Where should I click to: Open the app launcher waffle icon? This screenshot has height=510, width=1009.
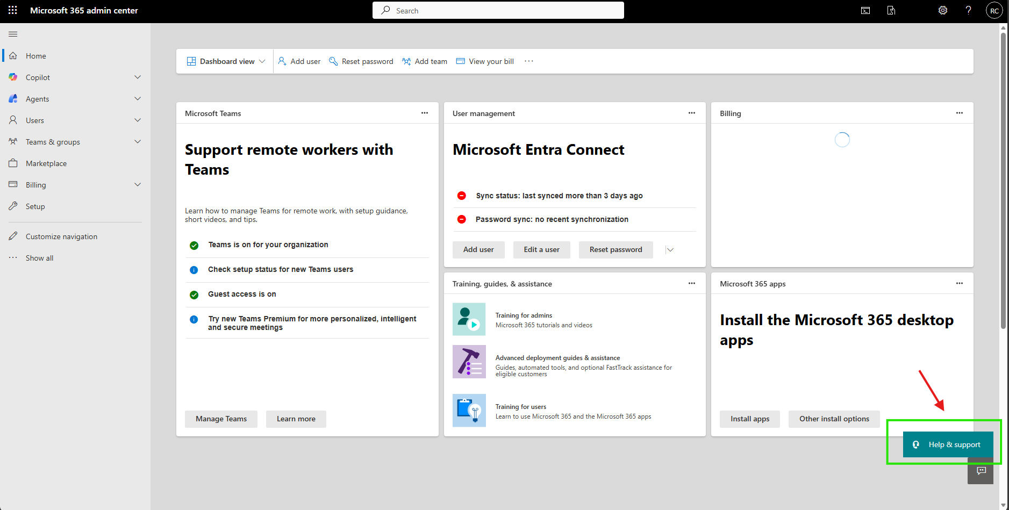pyautogui.click(x=13, y=10)
